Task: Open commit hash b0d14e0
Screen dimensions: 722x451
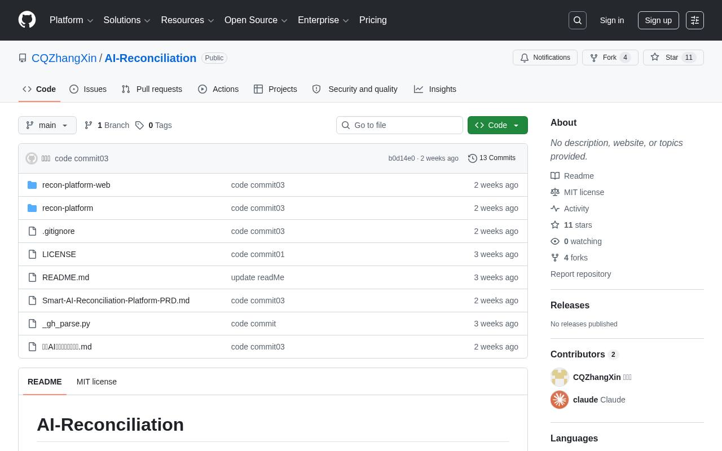Action: 402,158
